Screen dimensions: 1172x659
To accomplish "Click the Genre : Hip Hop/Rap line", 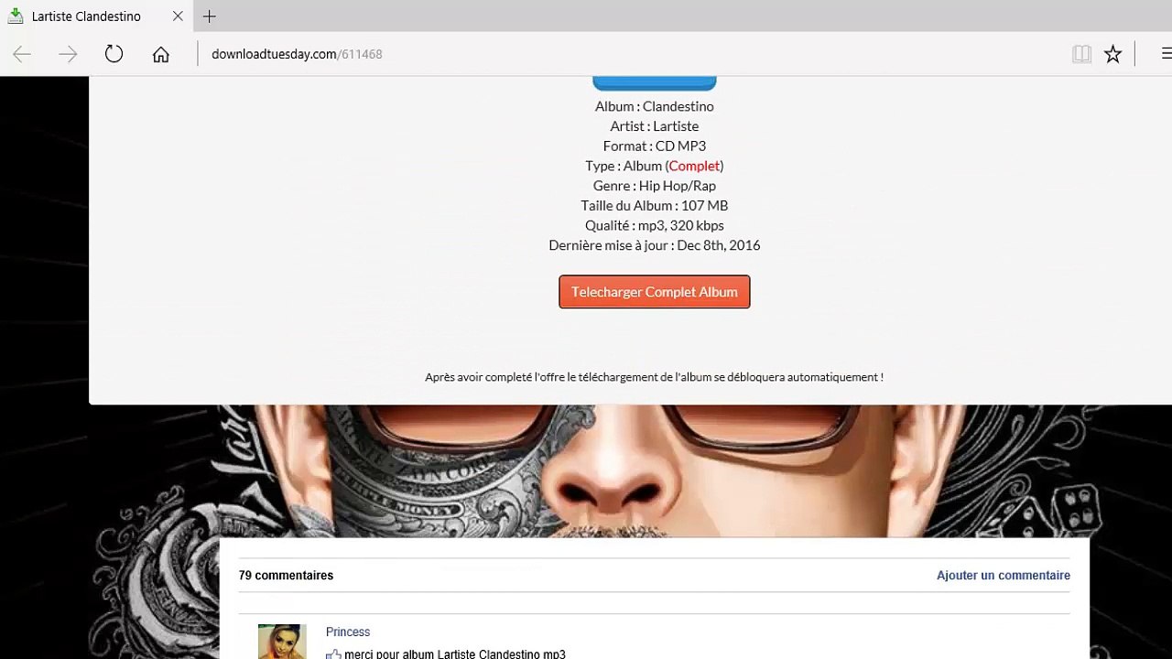I will (655, 186).
